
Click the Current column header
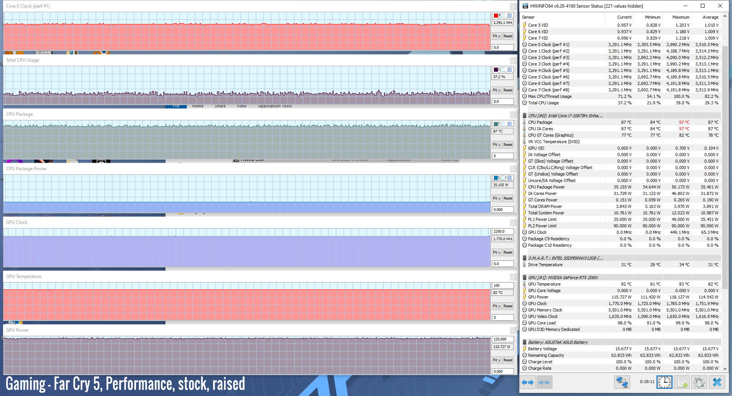624,17
